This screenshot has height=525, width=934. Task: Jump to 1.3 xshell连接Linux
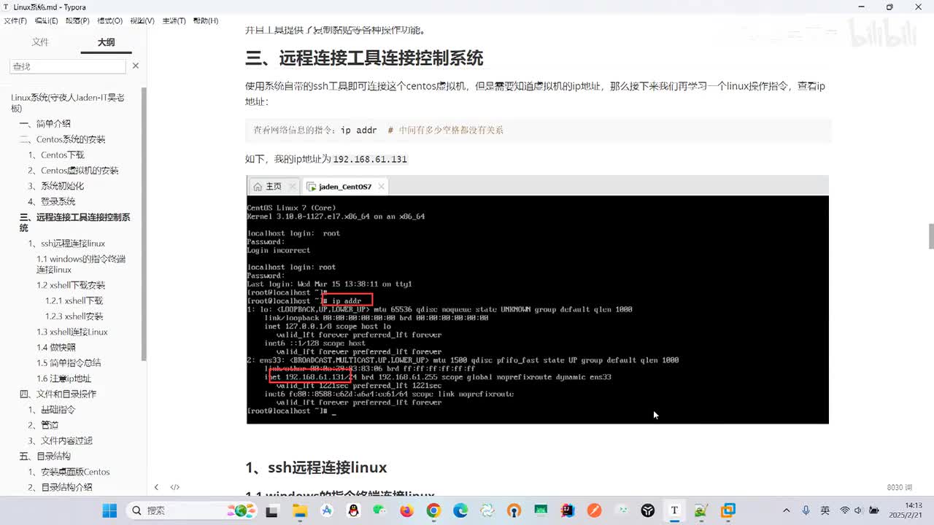click(x=72, y=332)
